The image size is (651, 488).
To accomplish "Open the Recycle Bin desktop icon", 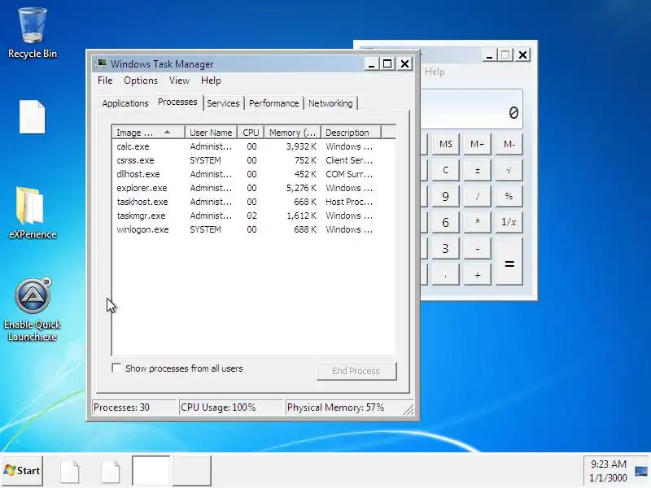I will tap(33, 33).
